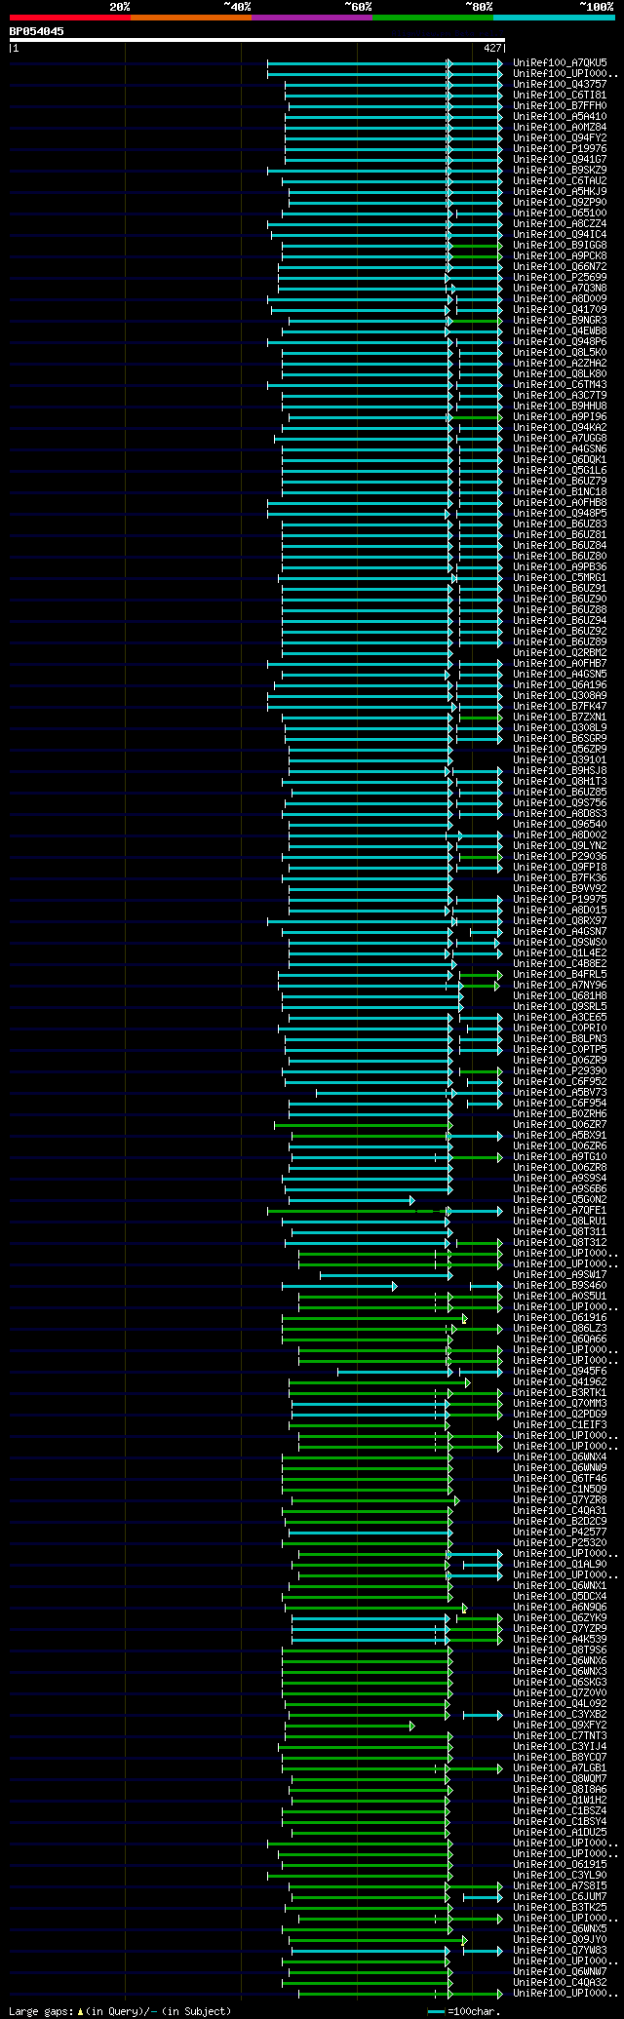Open hit UniRef100_B9S460
Screen dimensions: 624x2019
click(x=560, y=1285)
